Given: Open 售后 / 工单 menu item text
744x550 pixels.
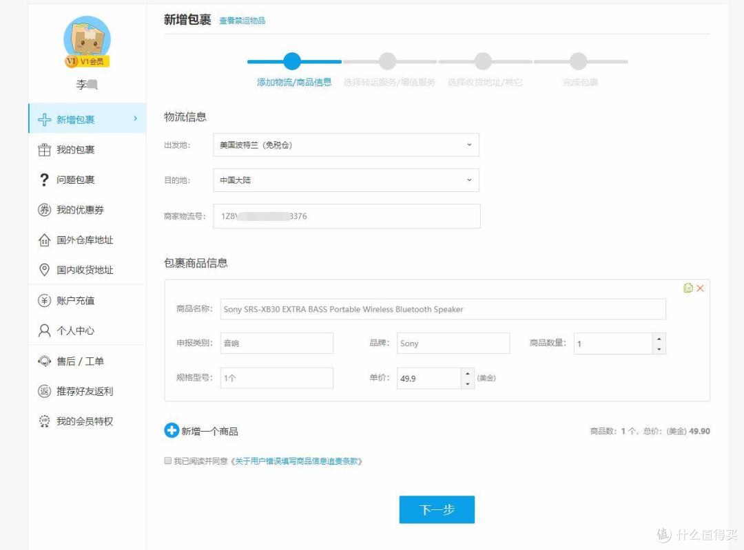Looking at the screenshot, I should coord(80,361).
